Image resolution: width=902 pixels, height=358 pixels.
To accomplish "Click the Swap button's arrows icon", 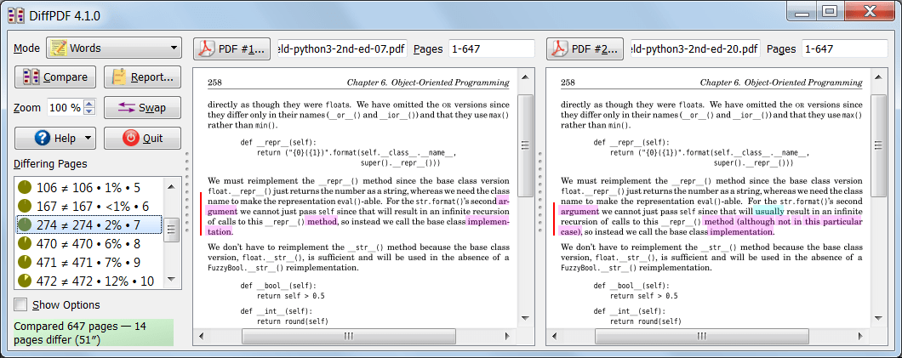I will 127,107.
